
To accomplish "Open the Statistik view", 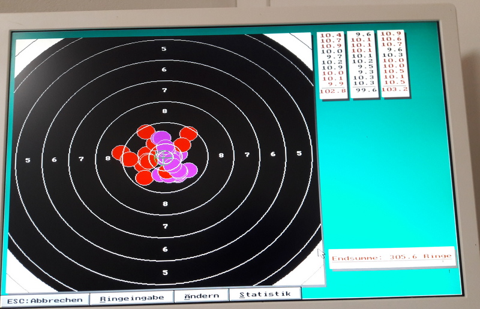I will pos(265,294).
